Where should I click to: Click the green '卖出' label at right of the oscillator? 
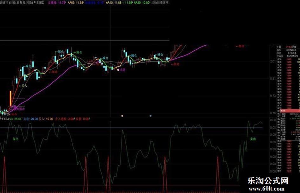point(253,139)
